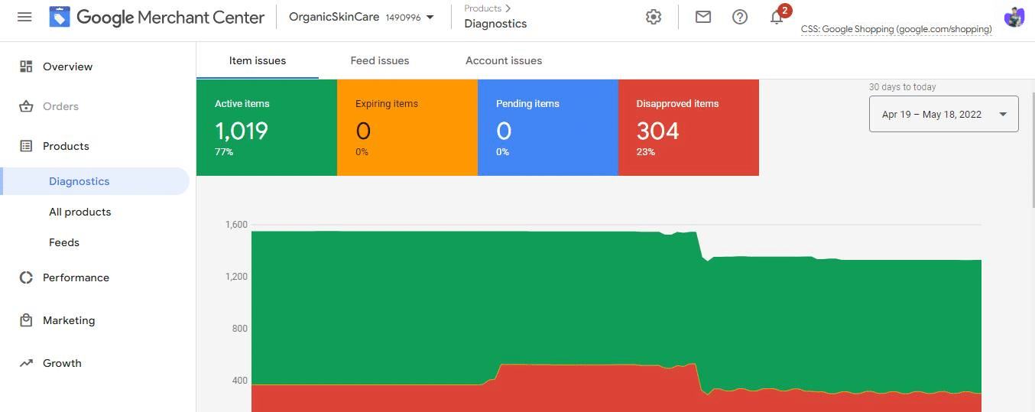Viewport: 1035px width, 412px height.
Task: Expand the OrganicSkinCare account dropdown
Action: (x=361, y=17)
